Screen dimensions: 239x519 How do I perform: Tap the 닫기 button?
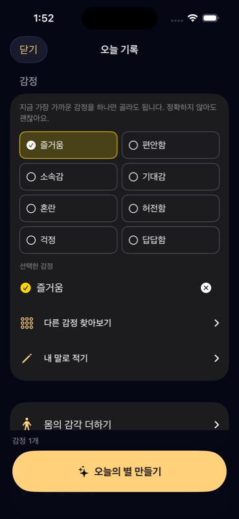click(x=28, y=50)
